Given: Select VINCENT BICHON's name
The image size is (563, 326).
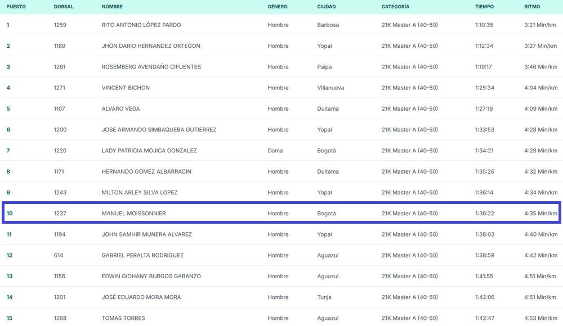Looking at the screenshot, I should pos(126,88).
